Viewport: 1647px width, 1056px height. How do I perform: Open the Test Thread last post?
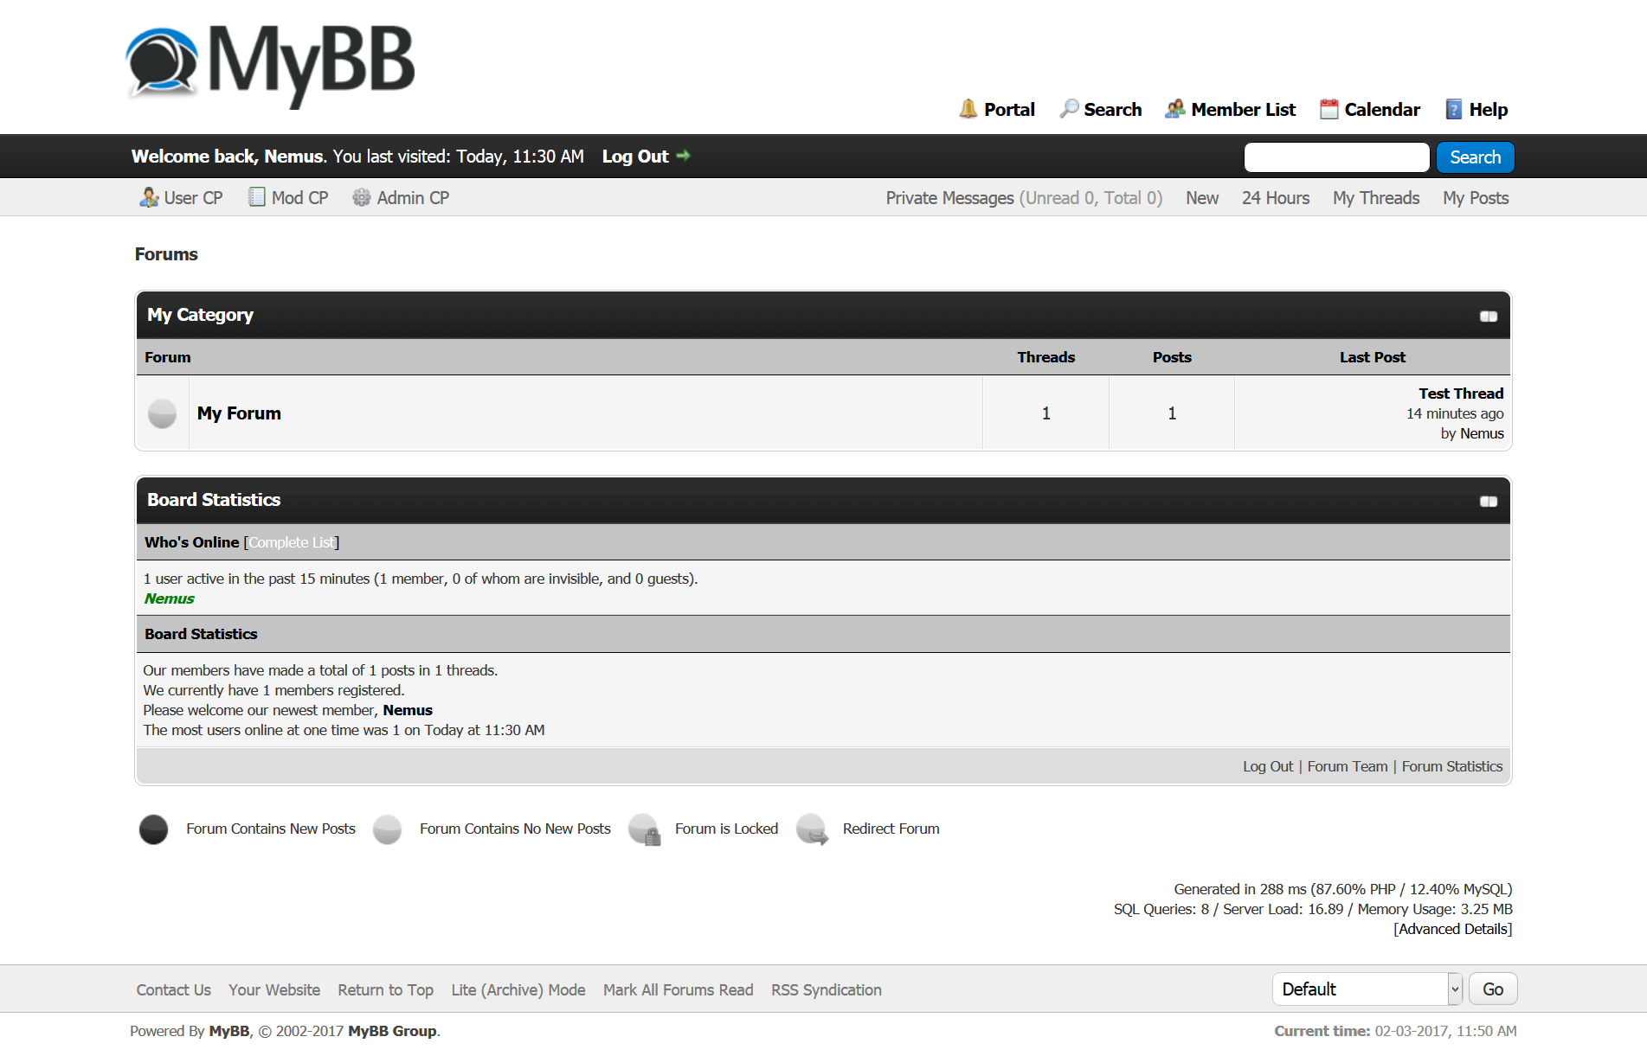1461,393
